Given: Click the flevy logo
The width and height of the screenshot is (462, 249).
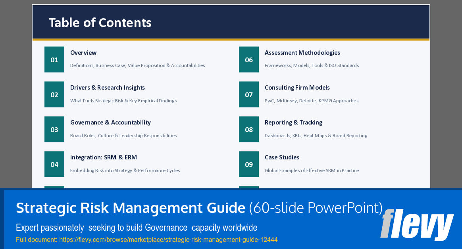Looking at the screenshot, I should click(417, 224).
